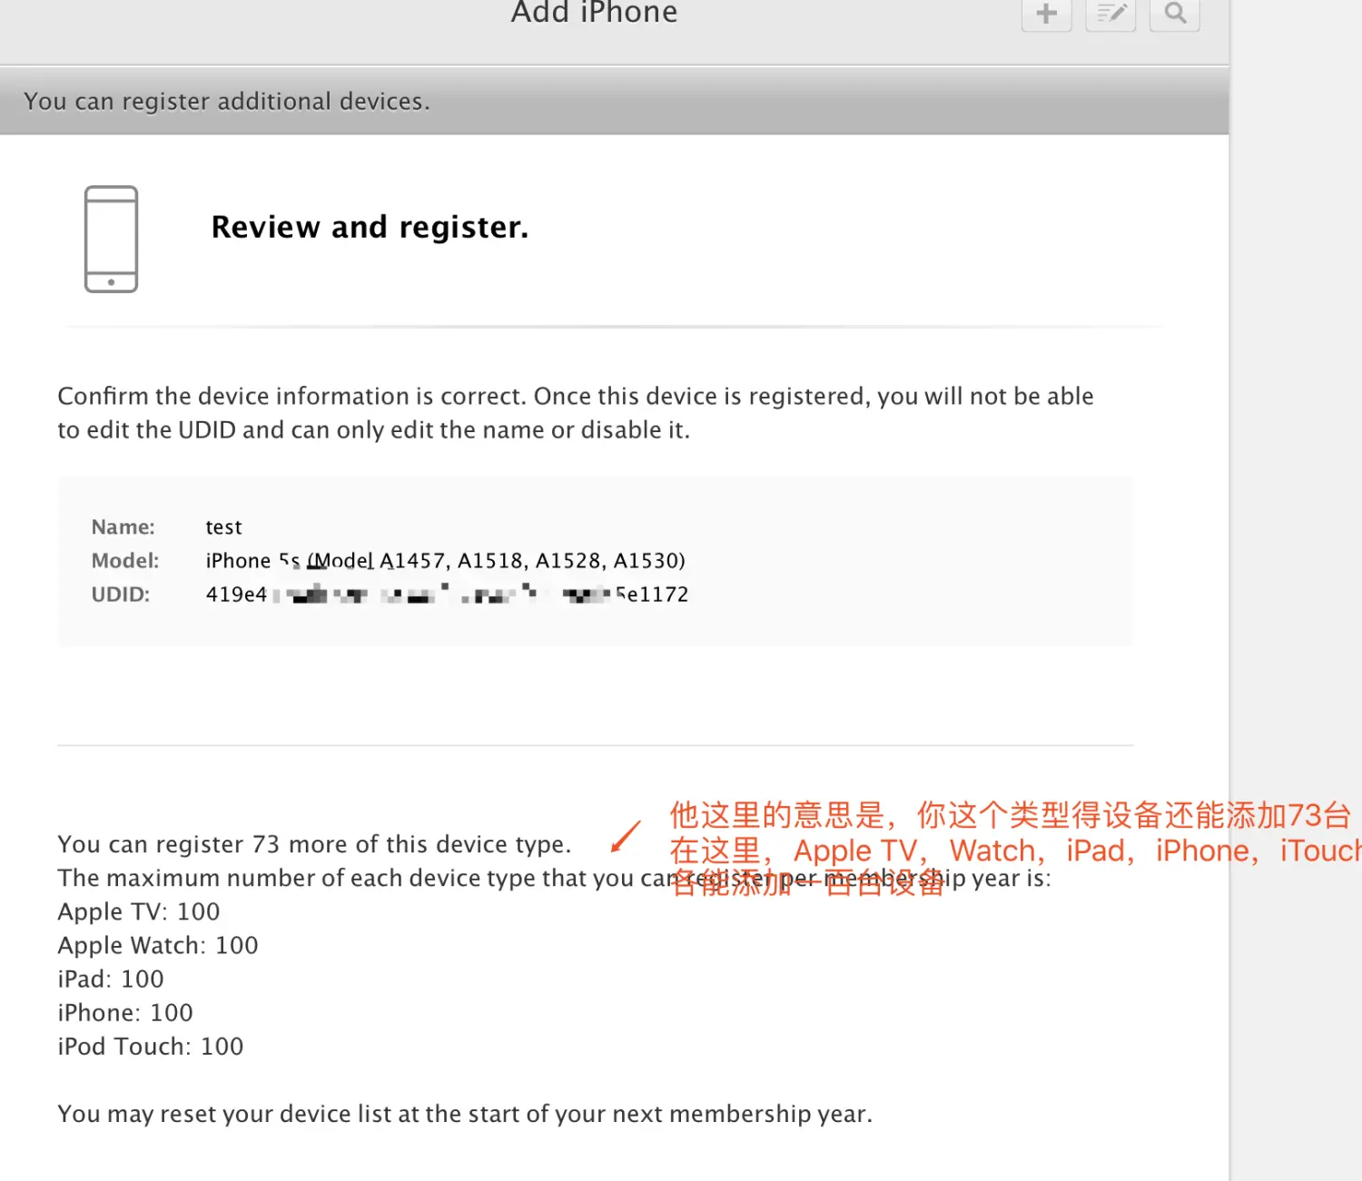Select the 'Add iPhone' page title

594,13
